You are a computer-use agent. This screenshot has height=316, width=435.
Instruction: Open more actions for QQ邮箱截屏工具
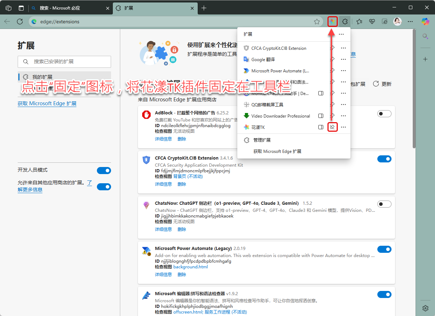point(343,105)
